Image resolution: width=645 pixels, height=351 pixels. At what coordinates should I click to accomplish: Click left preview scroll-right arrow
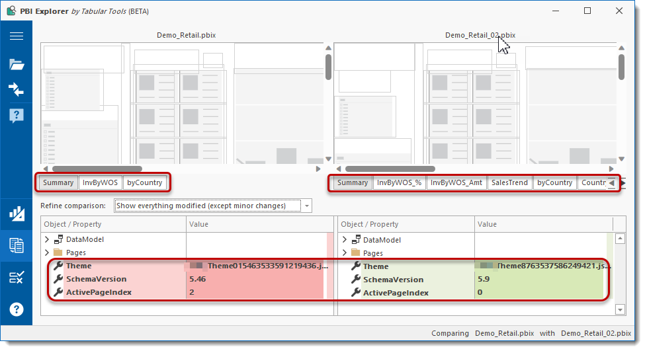pyautogui.click(x=318, y=169)
